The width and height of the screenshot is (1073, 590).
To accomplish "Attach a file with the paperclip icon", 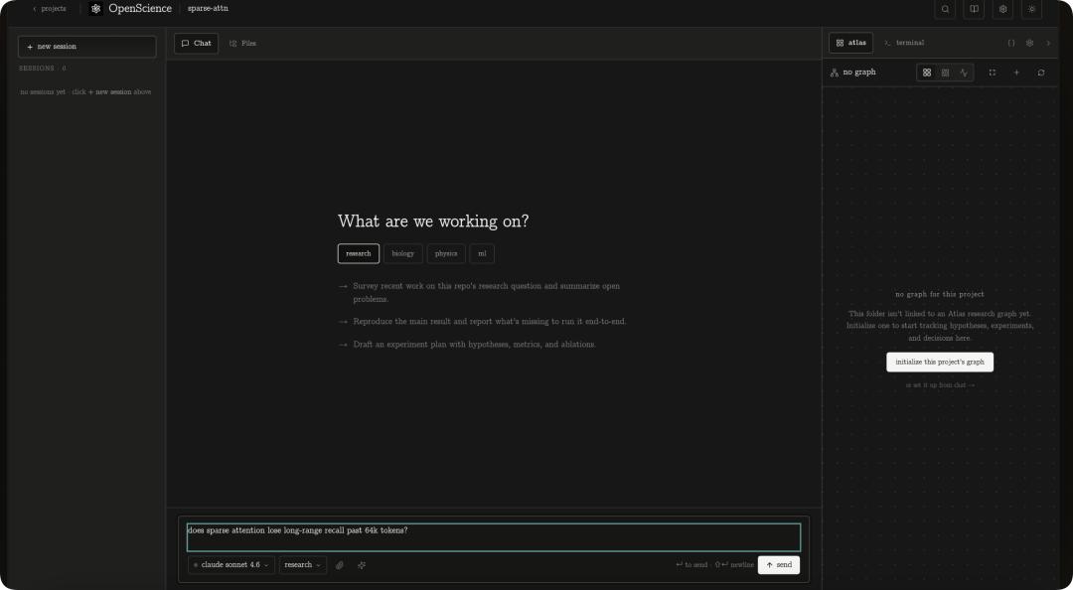I will click(x=340, y=565).
